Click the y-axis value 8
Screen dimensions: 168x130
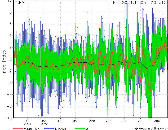coord(11,12)
